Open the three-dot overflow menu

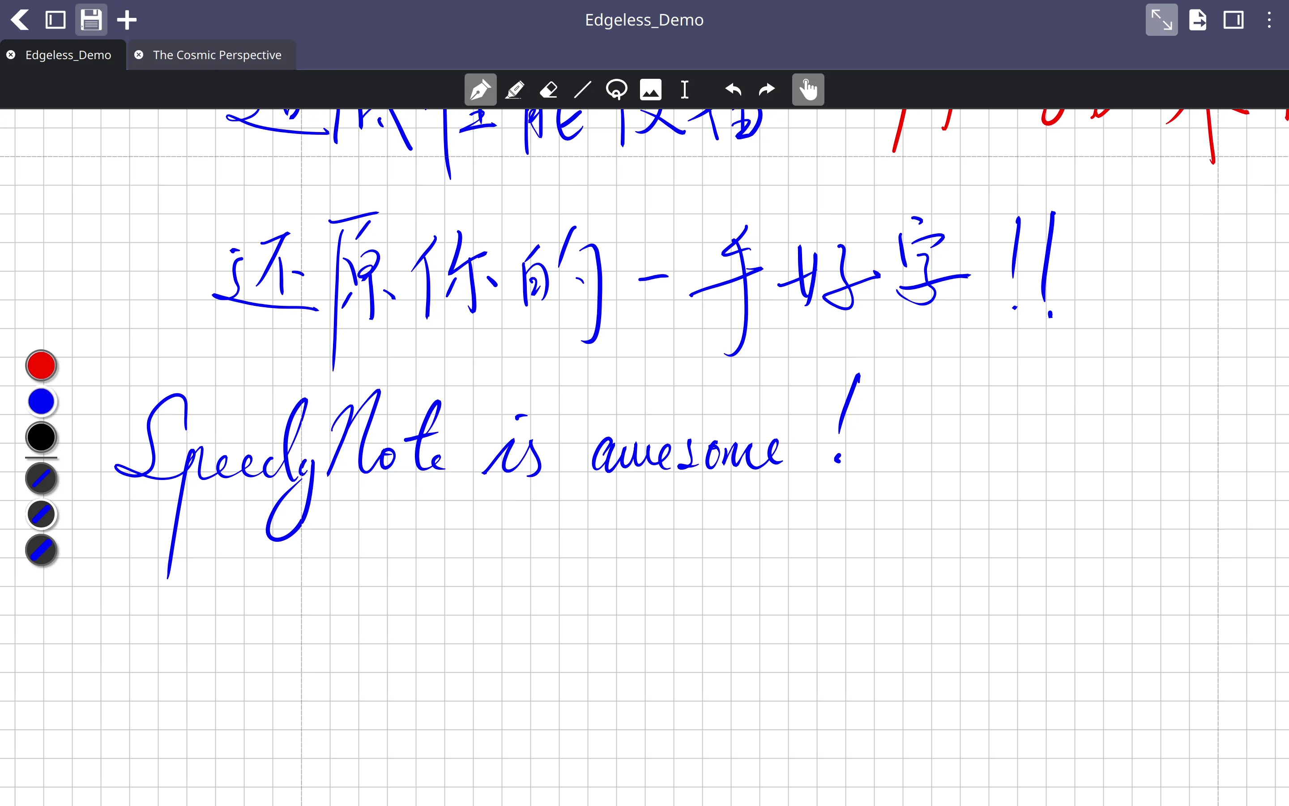[x=1269, y=20]
